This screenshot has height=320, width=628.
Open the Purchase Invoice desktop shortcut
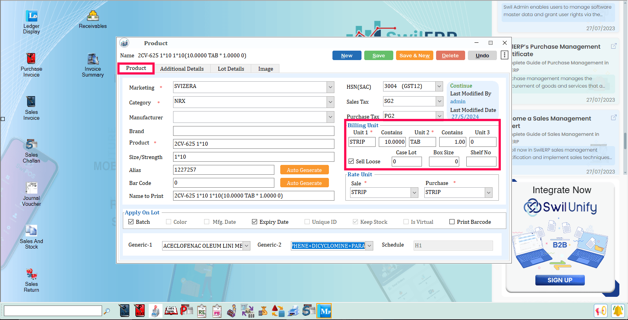(31, 65)
